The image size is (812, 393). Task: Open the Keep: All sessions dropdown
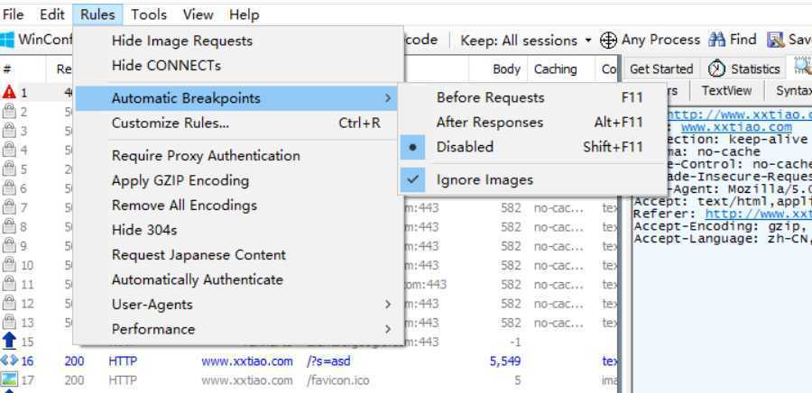pyautogui.click(x=526, y=41)
